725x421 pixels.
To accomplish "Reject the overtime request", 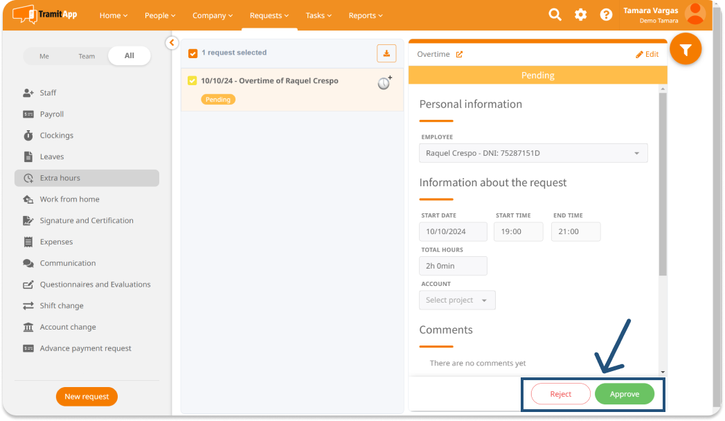I will point(560,394).
